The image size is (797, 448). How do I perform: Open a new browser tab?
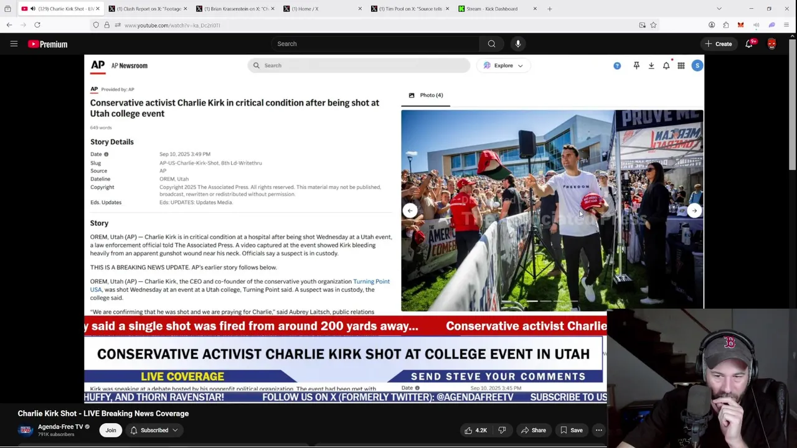pos(549,9)
